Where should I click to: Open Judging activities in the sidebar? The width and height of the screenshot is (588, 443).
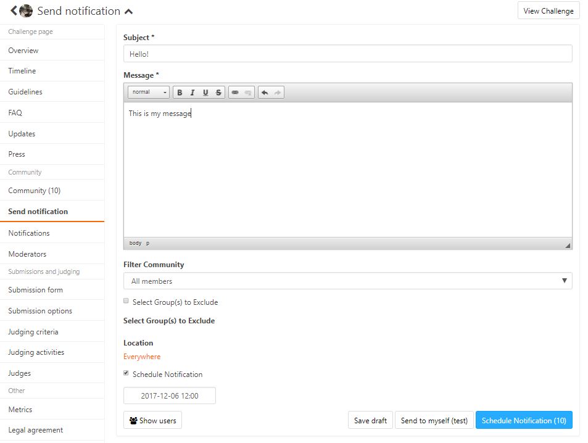[x=52, y=352]
